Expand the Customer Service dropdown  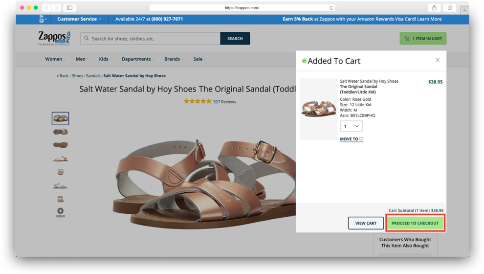point(79,19)
